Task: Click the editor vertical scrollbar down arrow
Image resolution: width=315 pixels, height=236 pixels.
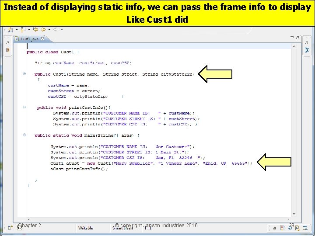Action: [x=294, y=214]
